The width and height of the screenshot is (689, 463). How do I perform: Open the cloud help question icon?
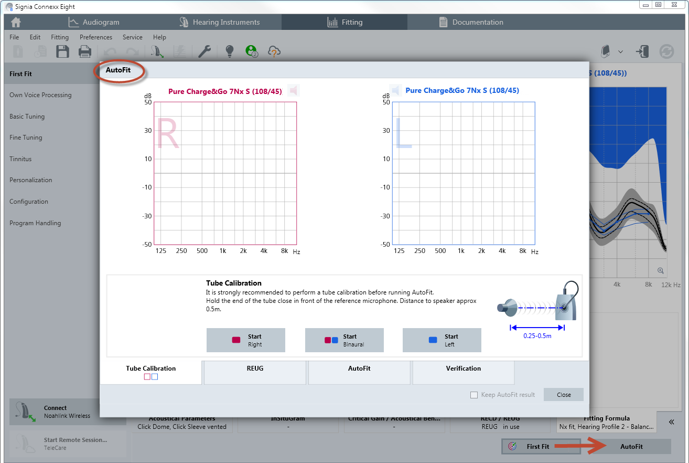coord(274,51)
